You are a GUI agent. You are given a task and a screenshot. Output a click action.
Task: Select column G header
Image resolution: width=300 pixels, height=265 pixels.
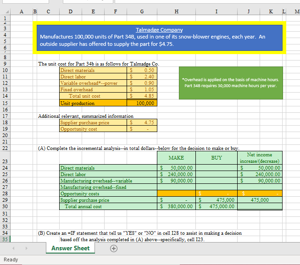(x=142, y=11)
